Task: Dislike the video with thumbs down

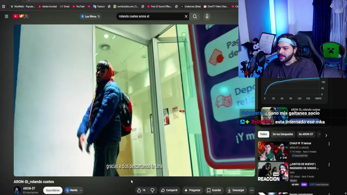Action: [152, 190]
